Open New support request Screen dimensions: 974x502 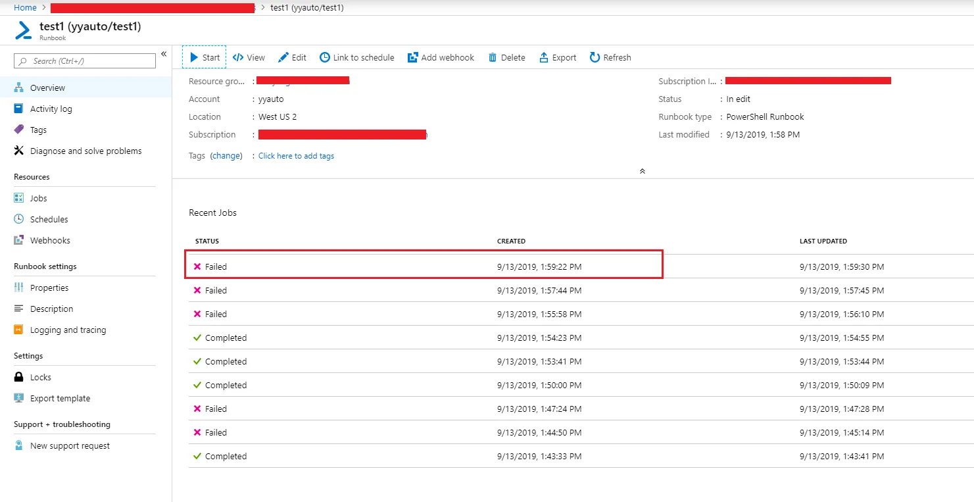[85, 445]
